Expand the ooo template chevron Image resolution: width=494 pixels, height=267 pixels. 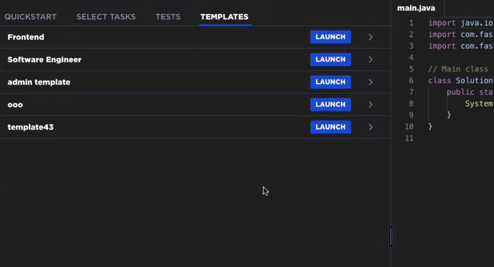coord(371,105)
